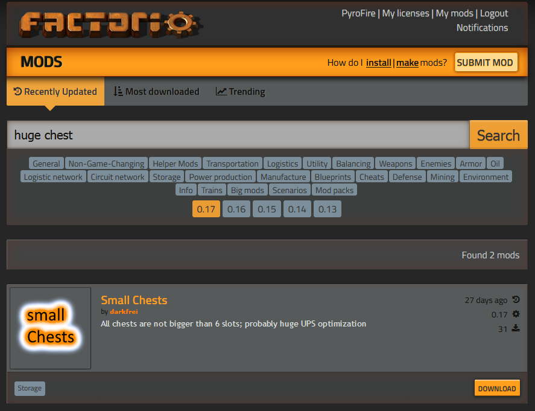Toggle the Info category filter
The height and width of the screenshot is (411, 535).
(x=186, y=190)
